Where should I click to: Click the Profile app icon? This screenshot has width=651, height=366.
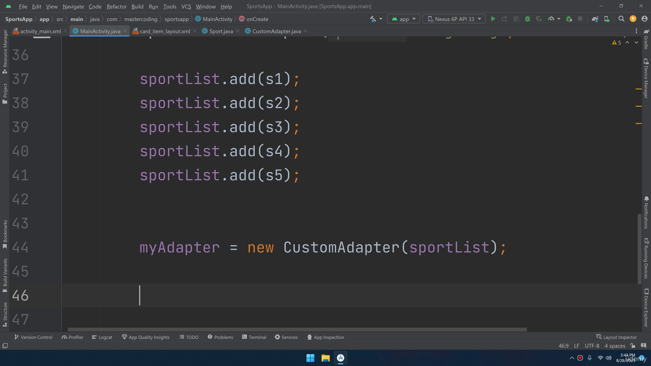(551, 19)
